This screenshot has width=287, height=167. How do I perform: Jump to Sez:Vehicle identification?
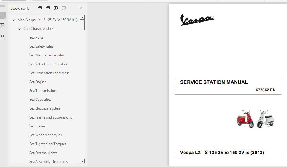tap(49, 64)
